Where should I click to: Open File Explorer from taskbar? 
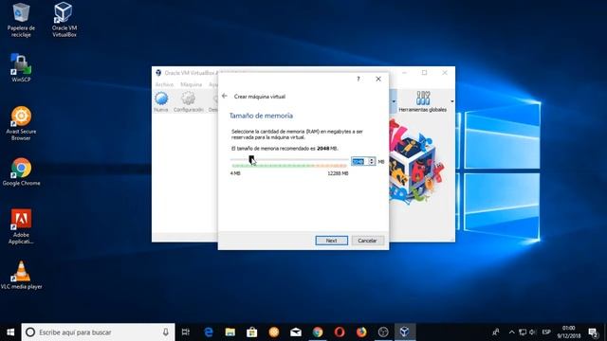coord(230,332)
